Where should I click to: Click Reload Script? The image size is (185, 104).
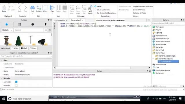pyautogui.click(x=123, y=10)
